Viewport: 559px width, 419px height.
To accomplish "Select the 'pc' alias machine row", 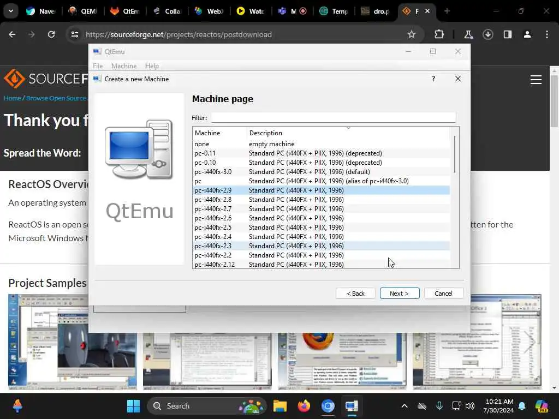I will tap(321, 181).
